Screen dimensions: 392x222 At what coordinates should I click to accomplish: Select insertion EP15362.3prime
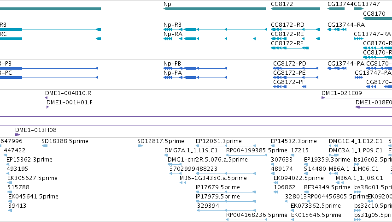(29, 160)
